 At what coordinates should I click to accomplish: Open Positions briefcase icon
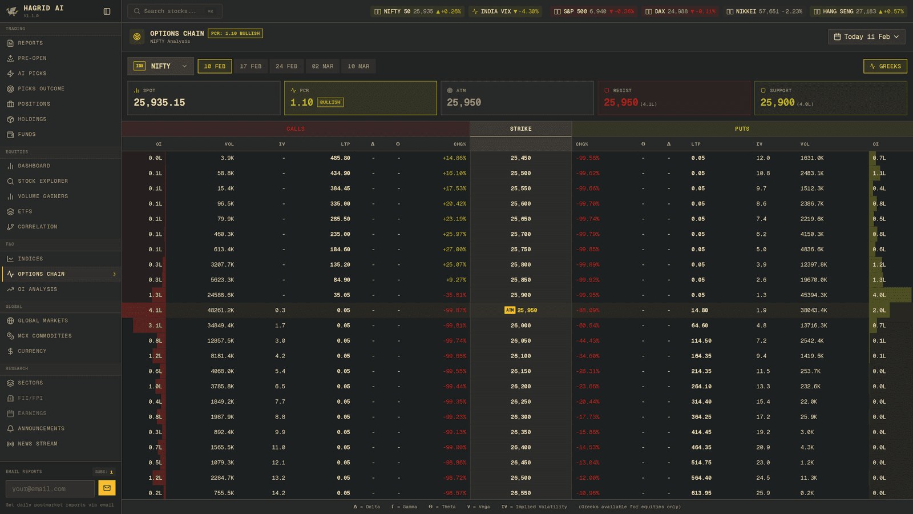[10, 104]
